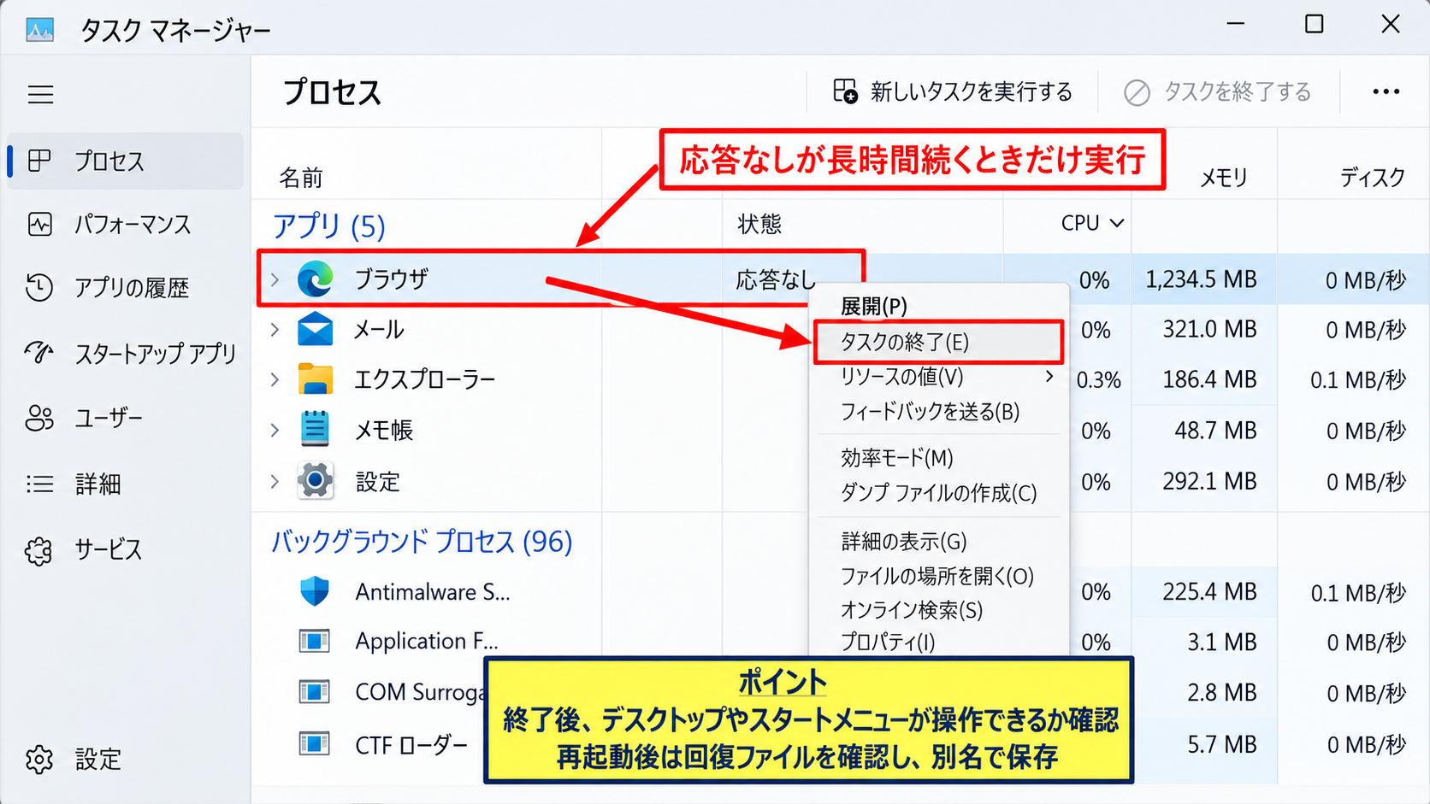
Task: Expand the エクスプローラー process group
Action: click(275, 379)
